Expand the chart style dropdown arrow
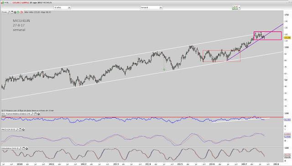 click(x=239, y=7)
